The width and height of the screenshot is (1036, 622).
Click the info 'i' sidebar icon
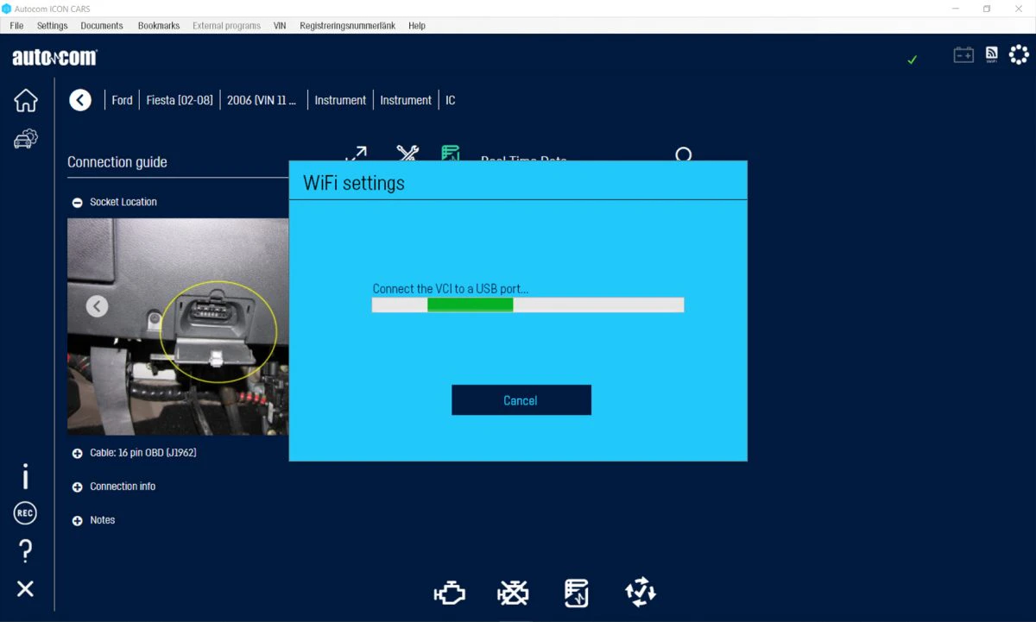[x=26, y=476]
